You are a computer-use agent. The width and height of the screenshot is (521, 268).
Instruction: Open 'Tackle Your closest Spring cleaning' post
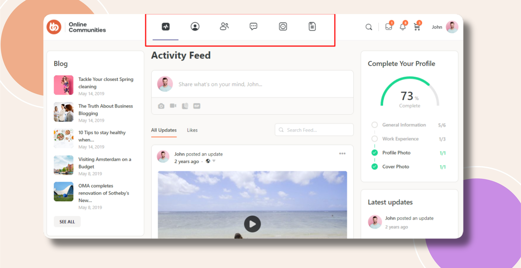click(x=106, y=83)
